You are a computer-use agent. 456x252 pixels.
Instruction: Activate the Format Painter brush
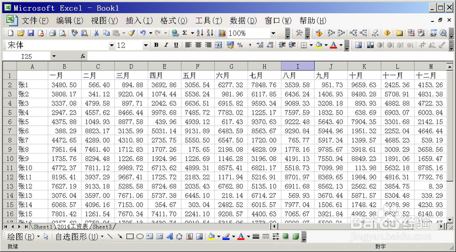pyautogui.click(x=131, y=33)
